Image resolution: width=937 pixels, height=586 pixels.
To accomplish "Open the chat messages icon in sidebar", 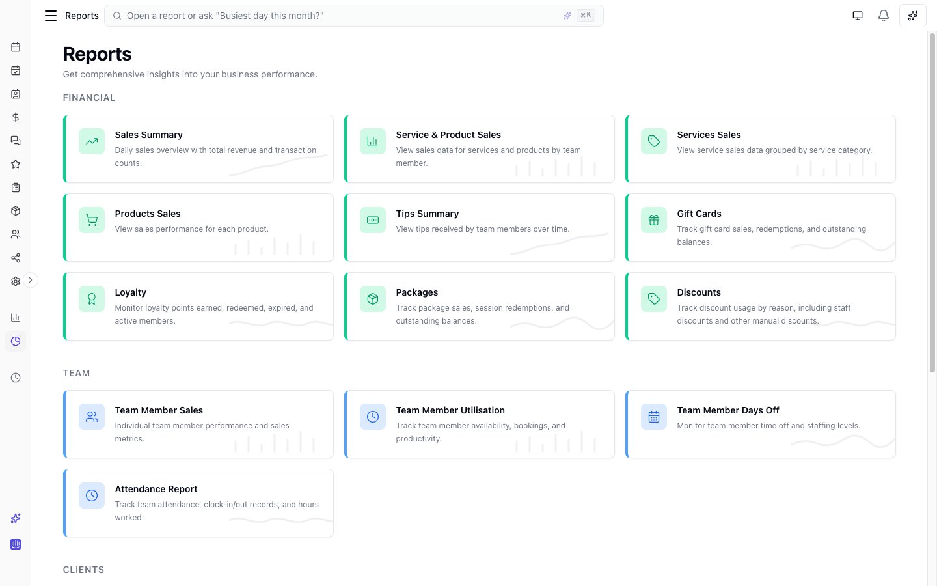I will (x=16, y=141).
